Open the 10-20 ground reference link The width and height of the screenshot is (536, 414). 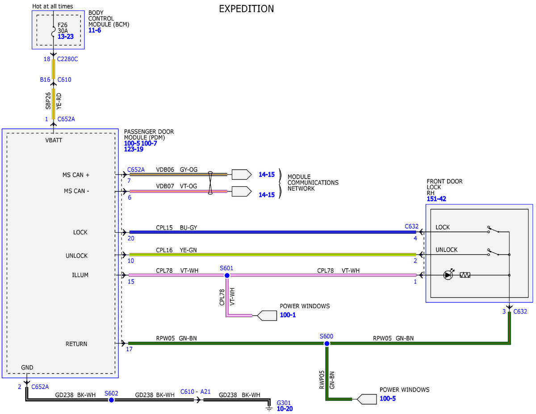[x=285, y=408]
